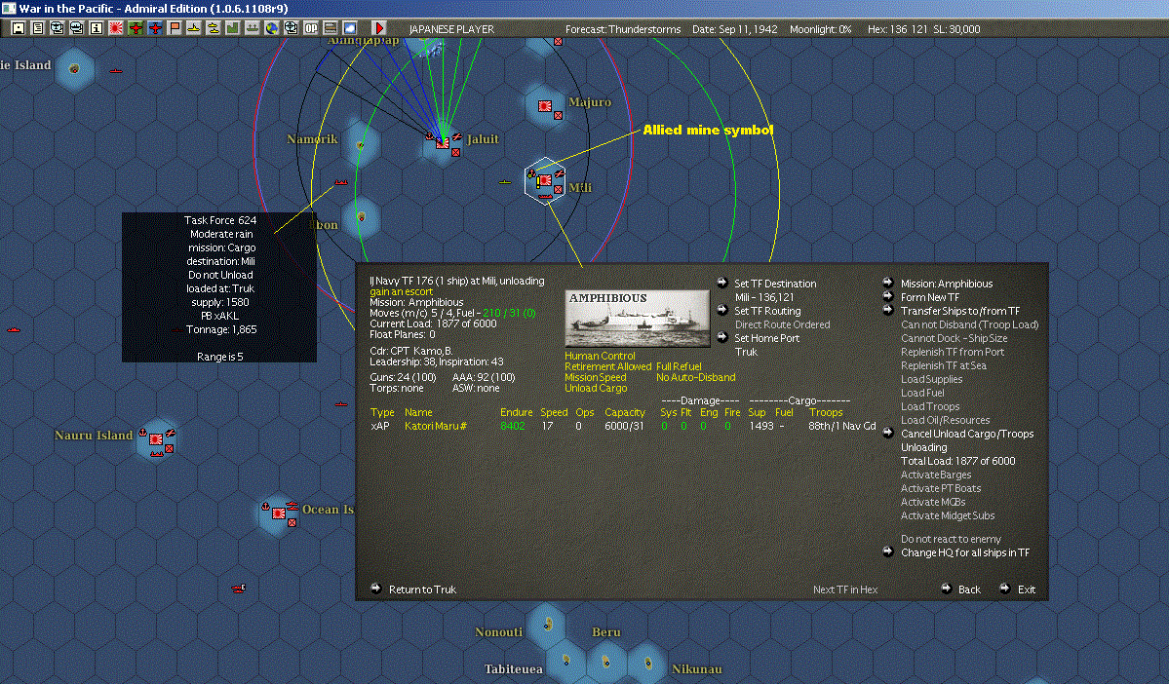The image size is (1169, 684).
Task: Open the document list toolbar icon
Action: click(38, 28)
